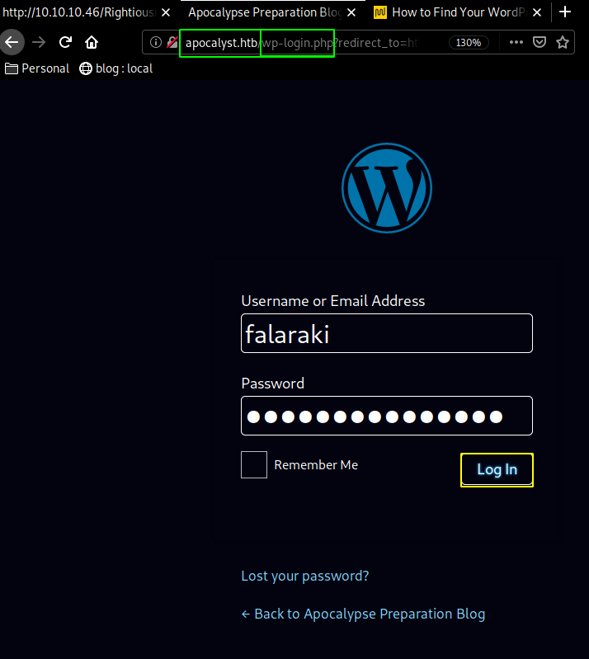Open the Personal bookmarks folder

coord(37,68)
